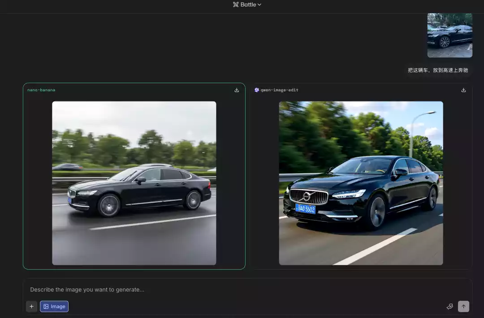Click the crossed-swords Battle icon
Image resolution: width=484 pixels, height=318 pixels.
236,4
